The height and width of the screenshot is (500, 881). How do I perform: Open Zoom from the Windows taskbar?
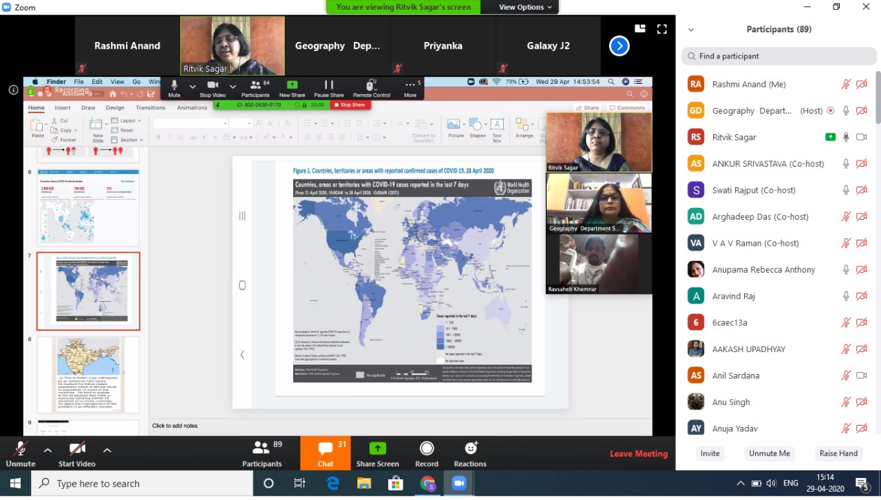(x=459, y=483)
